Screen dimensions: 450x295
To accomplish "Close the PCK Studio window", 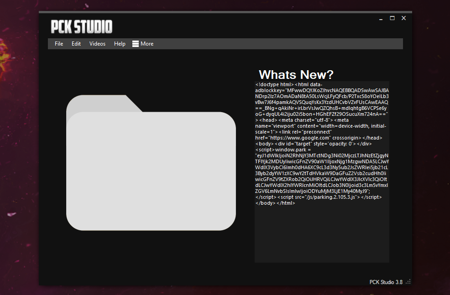I will coord(403,18).
